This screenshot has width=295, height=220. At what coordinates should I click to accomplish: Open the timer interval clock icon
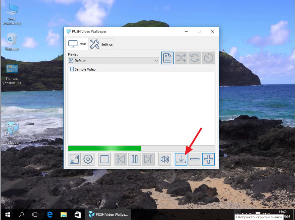coord(208,58)
